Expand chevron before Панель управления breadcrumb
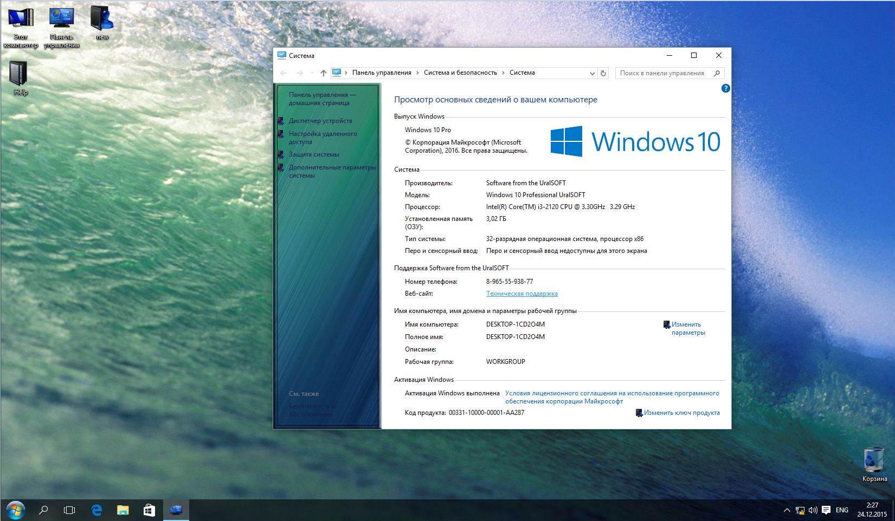The width and height of the screenshot is (895, 521). (x=346, y=73)
